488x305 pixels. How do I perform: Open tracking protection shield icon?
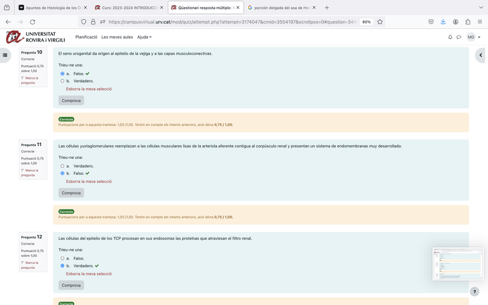click(x=83, y=22)
